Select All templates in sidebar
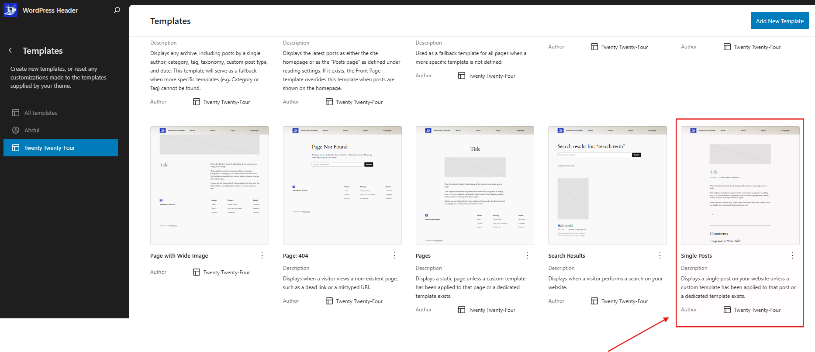Image resolution: width=815 pixels, height=352 pixels. coord(41,113)
